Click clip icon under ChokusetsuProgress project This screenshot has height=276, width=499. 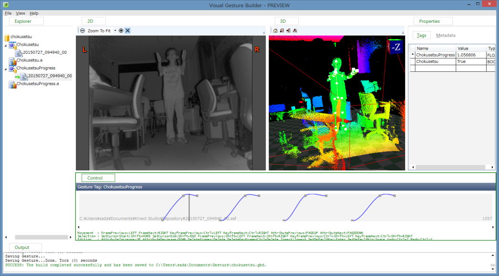click(23, 76)
